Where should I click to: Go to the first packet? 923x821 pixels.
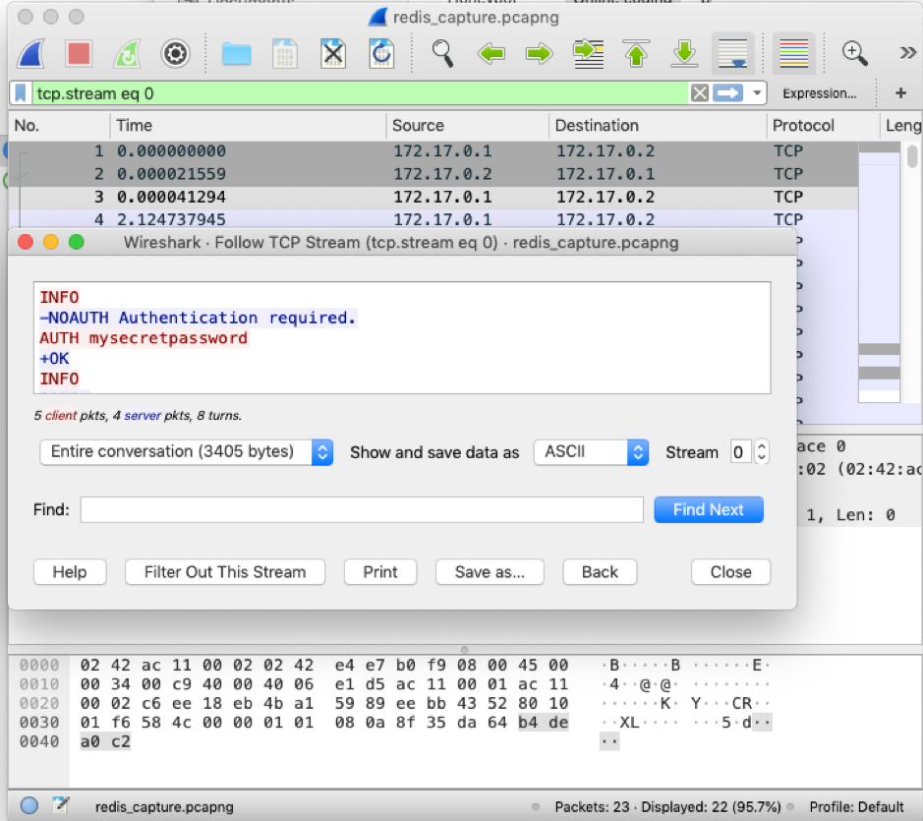(x=637, y=53)
